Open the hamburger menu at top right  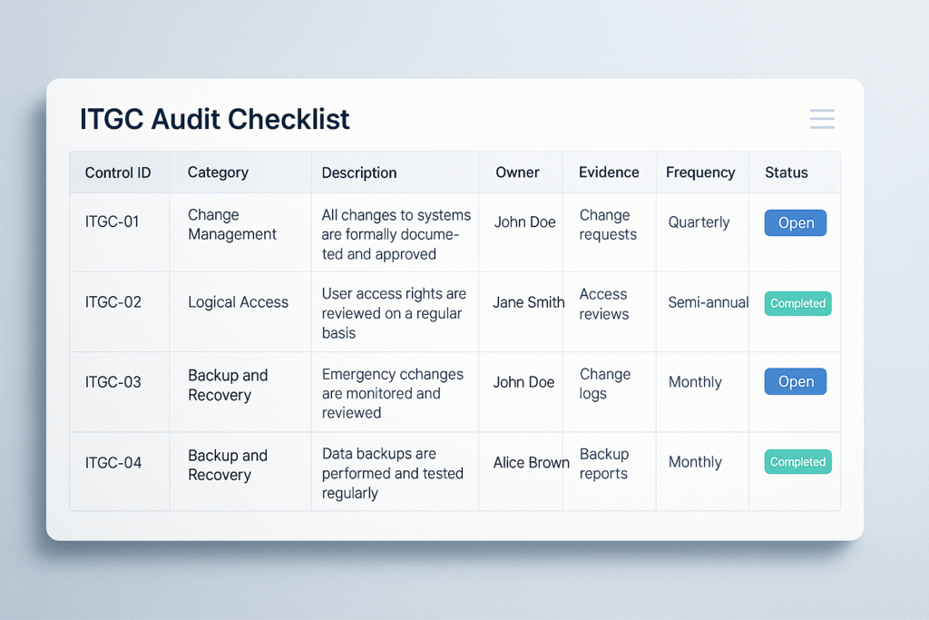(x=821, y=119)
